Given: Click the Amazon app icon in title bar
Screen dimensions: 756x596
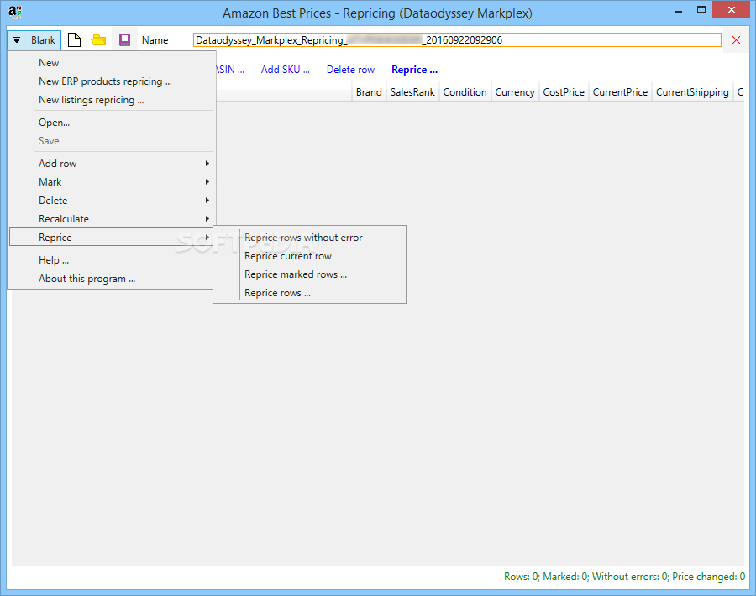Looking at the screenshot, I should [15, 12].
